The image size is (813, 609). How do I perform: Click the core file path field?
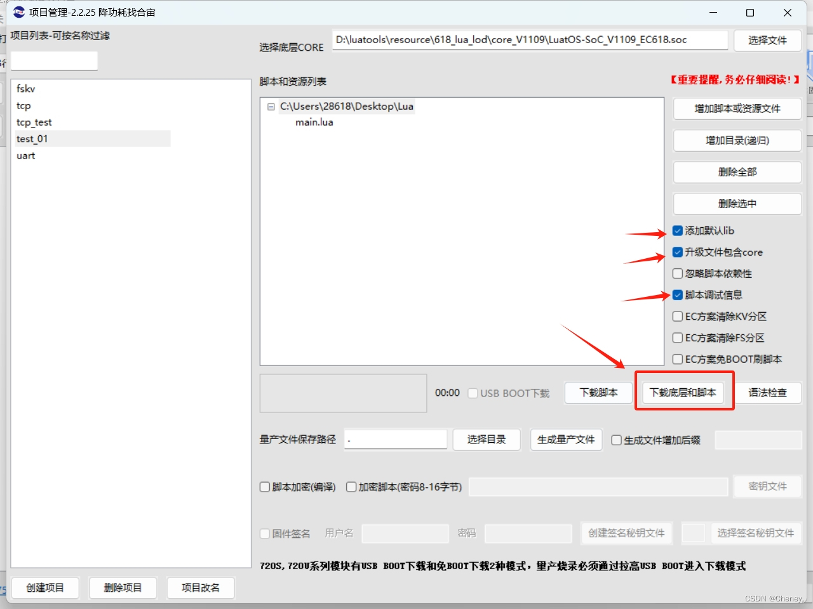530,39
